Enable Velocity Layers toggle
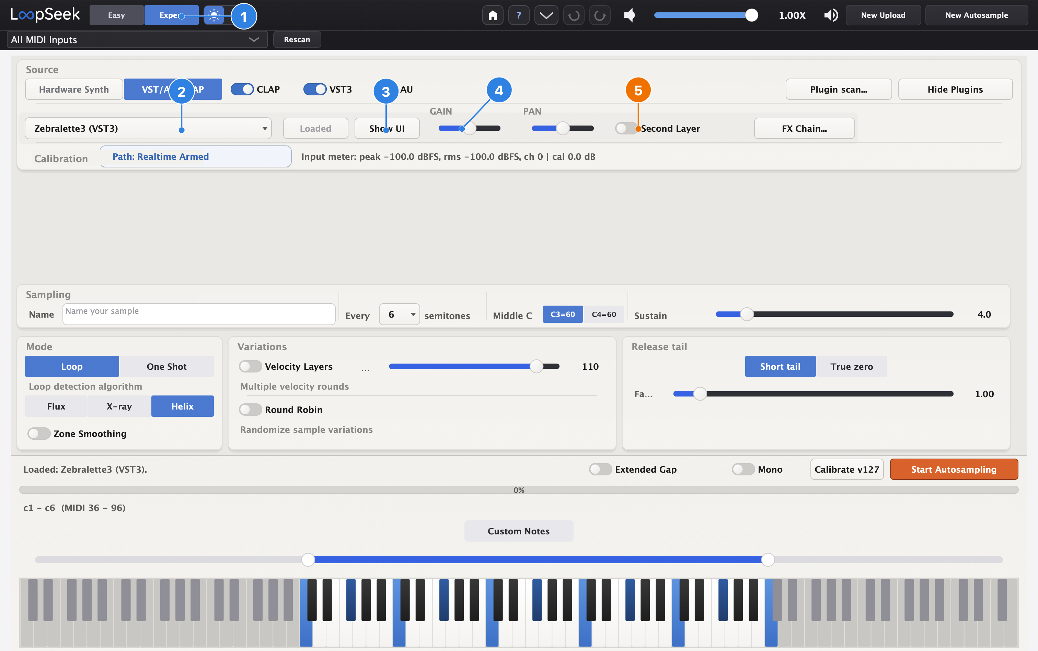The height and width of the screenshot is (651, 1038). pyautogui.click(x=250, y=366)
